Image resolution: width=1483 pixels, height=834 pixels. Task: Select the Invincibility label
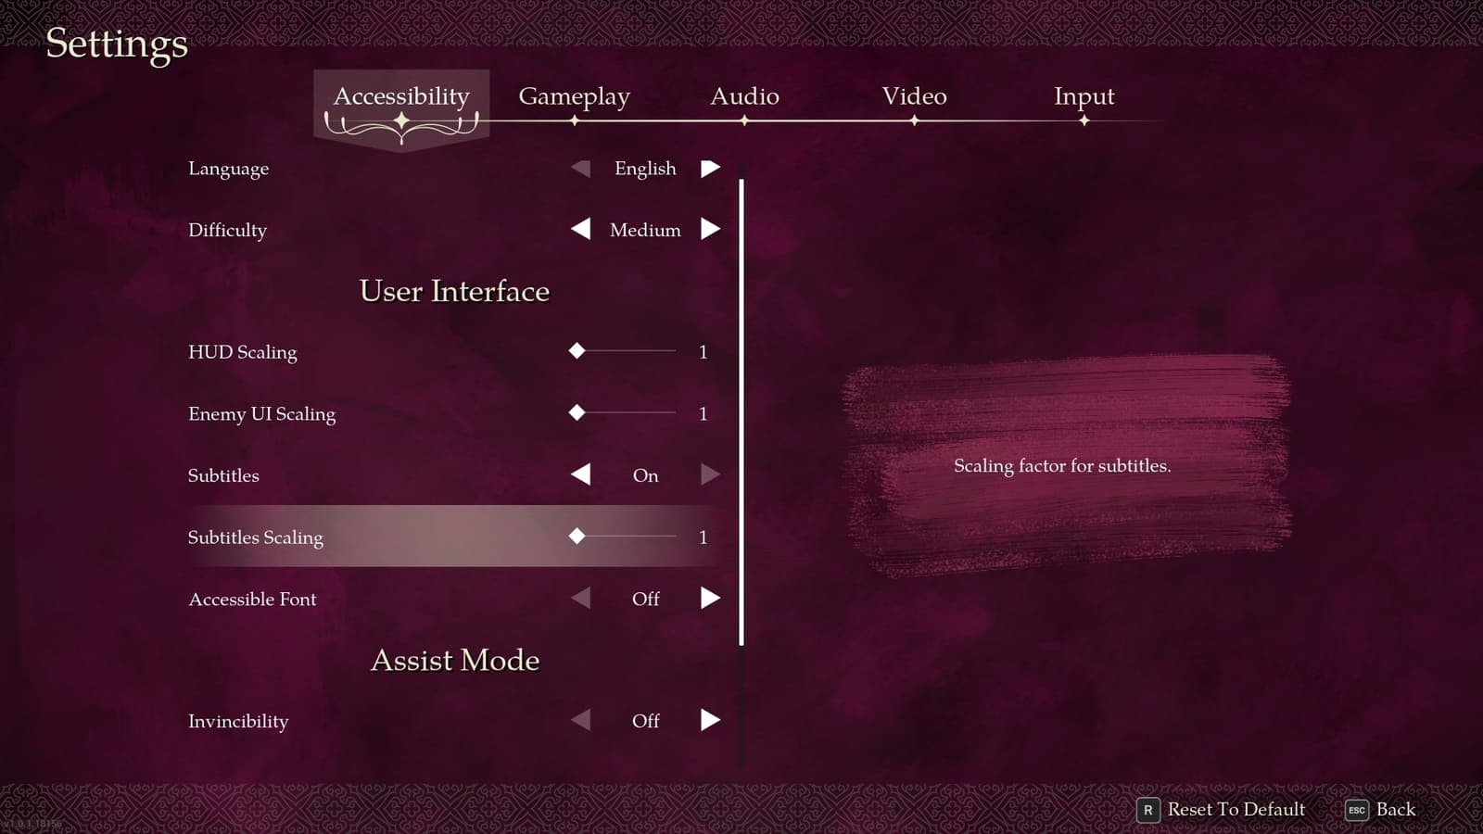(238, 721)
